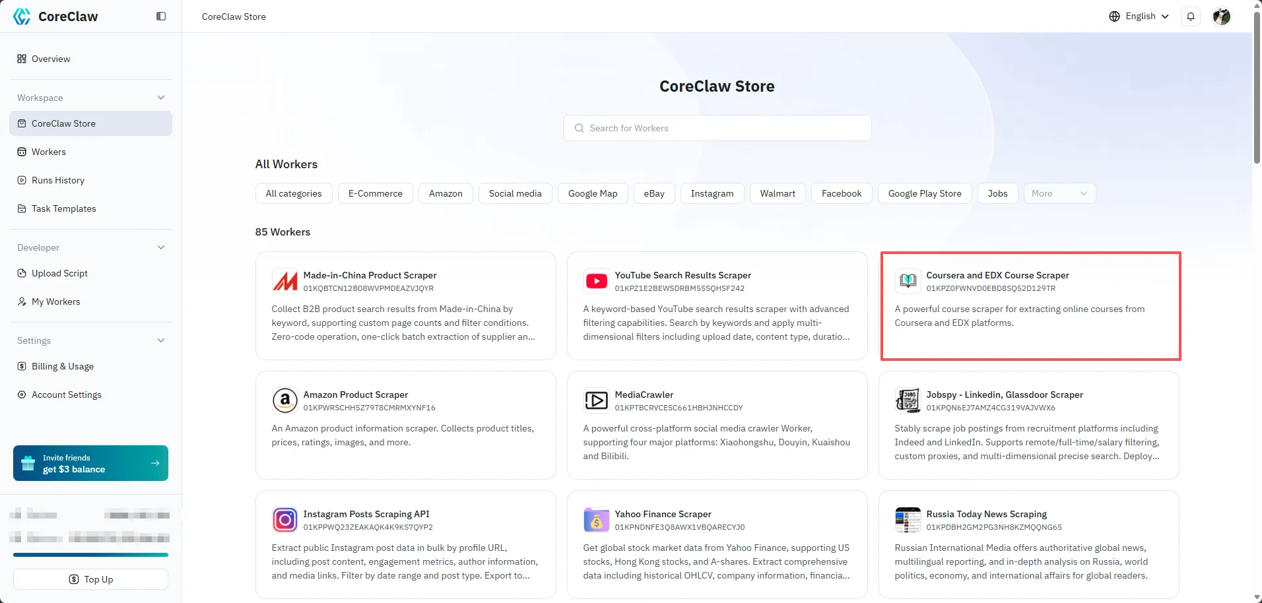Open Coursera and EDX Course Scraper title
The width and height of the screenshot is (1262, 603).
997,275
